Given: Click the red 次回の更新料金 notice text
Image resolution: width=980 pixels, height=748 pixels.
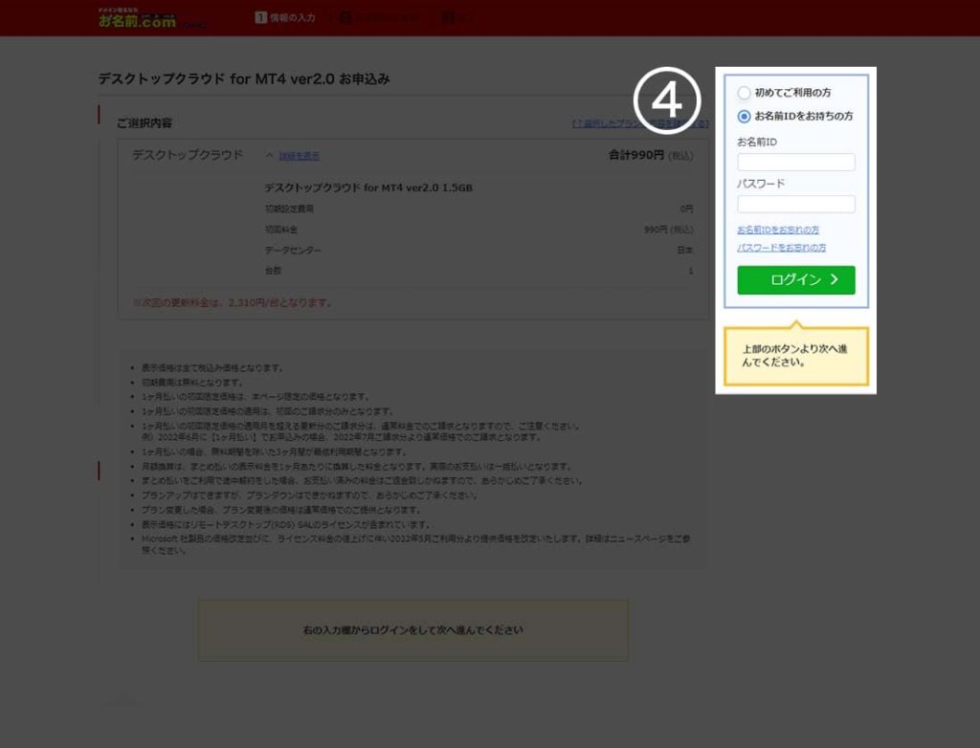Looking at the screenshot, I should [x=233, y=303].
